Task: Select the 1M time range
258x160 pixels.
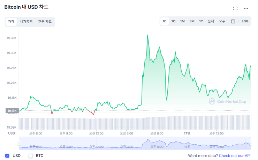Action: (x=182, y=21)
